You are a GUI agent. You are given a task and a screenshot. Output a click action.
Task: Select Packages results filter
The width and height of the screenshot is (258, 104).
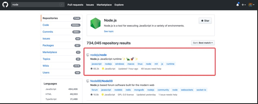pos(62,45)
